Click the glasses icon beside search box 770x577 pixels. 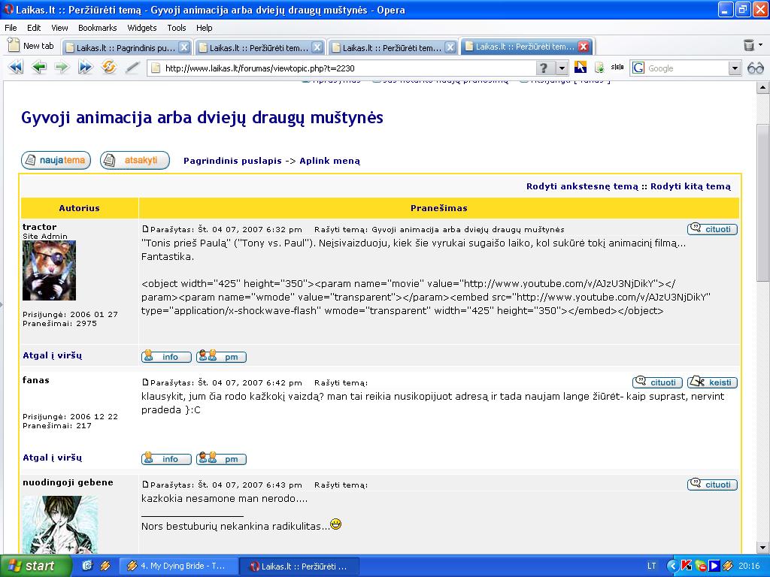tap(755, 68)
